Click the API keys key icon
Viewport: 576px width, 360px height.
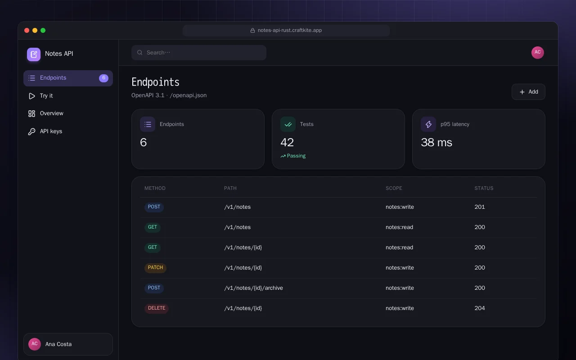click(x=31, y=131)
